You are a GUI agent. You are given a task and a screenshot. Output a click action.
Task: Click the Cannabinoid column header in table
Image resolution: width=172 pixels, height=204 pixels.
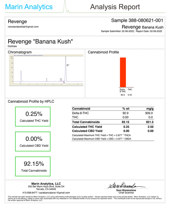click(81, 109)
